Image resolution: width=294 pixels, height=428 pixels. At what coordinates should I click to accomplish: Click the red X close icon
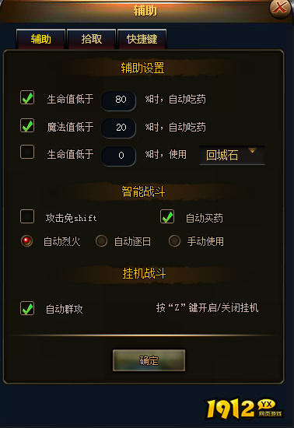pyautogui.click(x=280, y=9)
